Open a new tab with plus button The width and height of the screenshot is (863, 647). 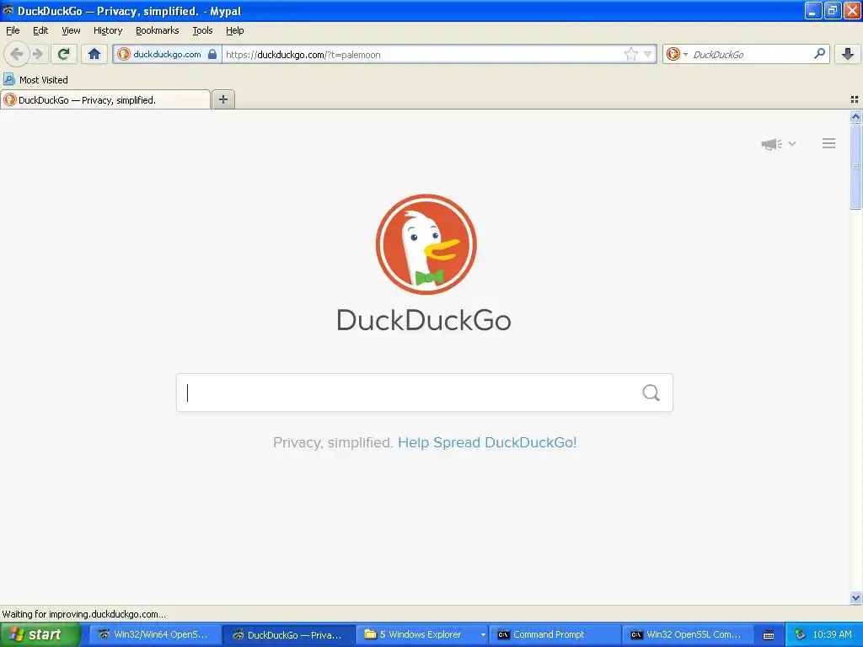click(x=222, y=99)
